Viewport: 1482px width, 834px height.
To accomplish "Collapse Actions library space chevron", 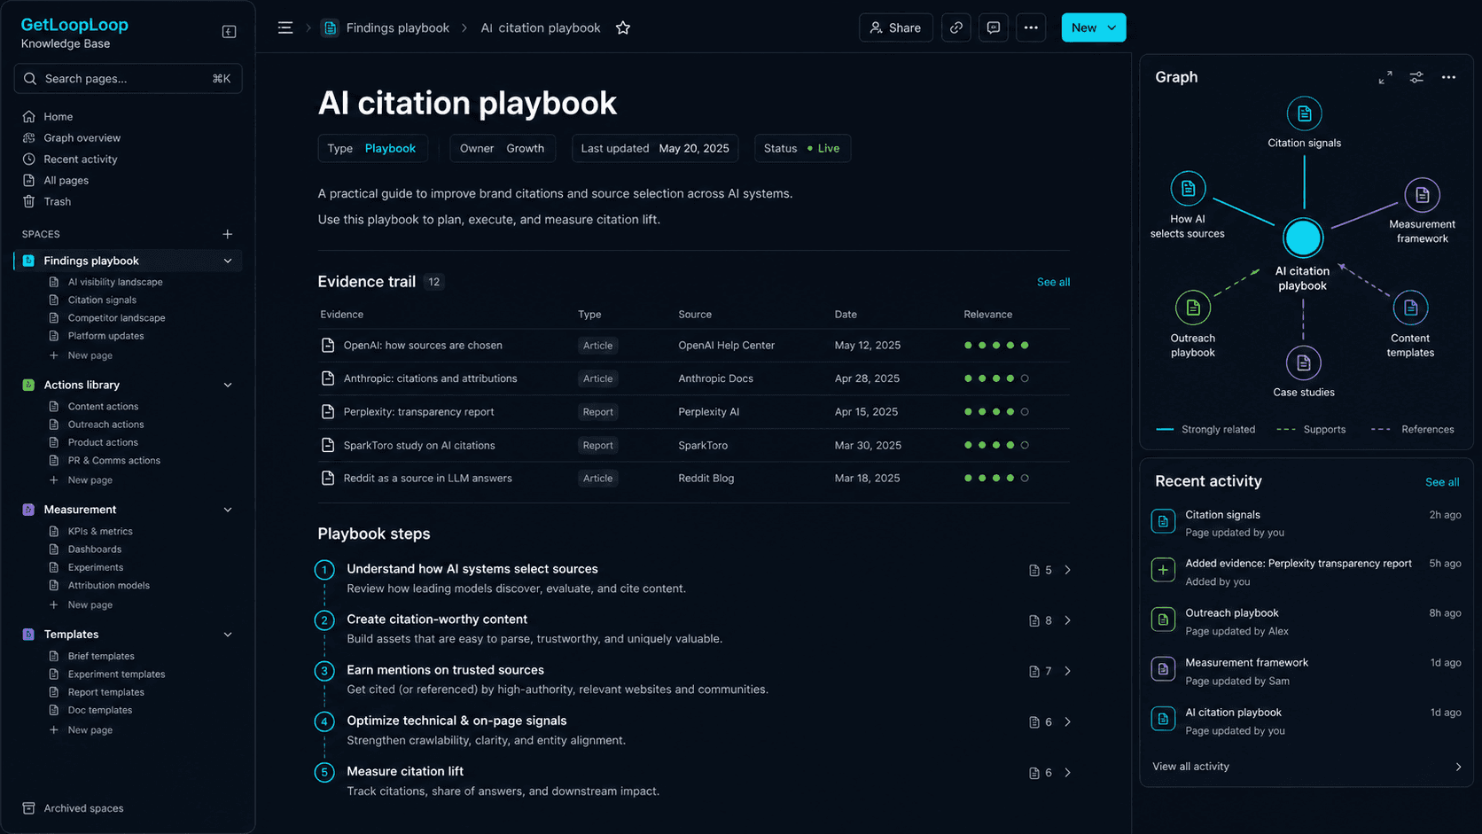I will click(228, 385).
